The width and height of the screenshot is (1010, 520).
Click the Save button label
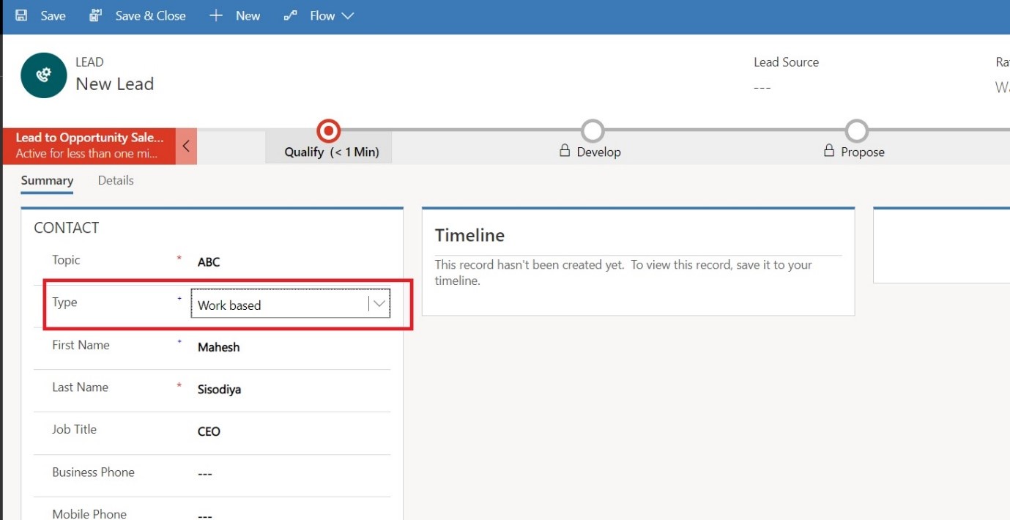53,15
